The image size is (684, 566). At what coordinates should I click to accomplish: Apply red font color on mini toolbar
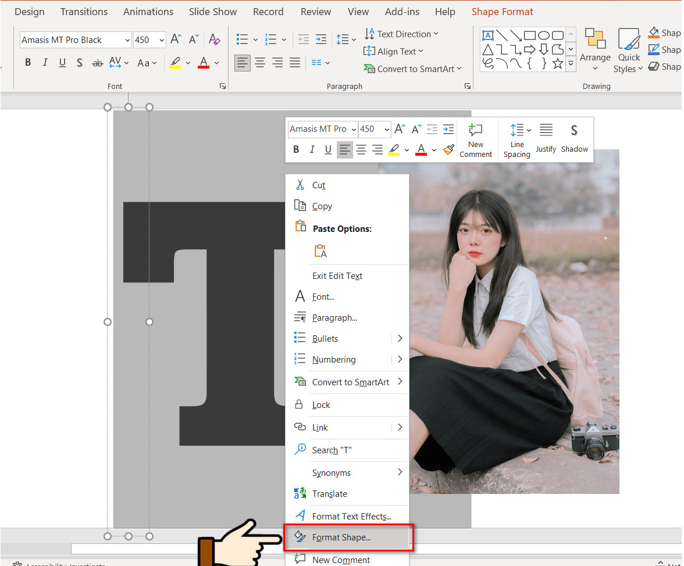(x=421, y=150)
